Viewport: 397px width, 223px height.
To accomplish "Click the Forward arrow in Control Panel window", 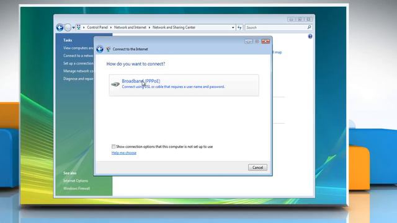I will [68, 27].
